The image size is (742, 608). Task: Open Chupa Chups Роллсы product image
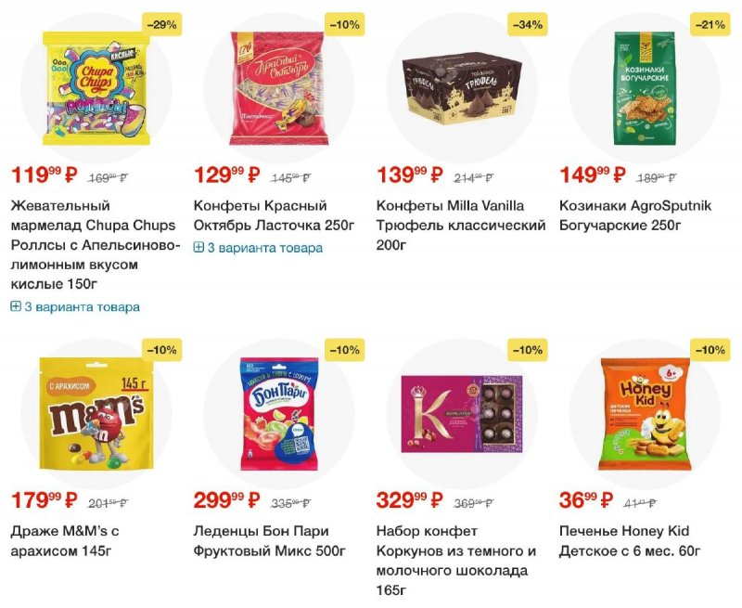[x=96, y=88]
